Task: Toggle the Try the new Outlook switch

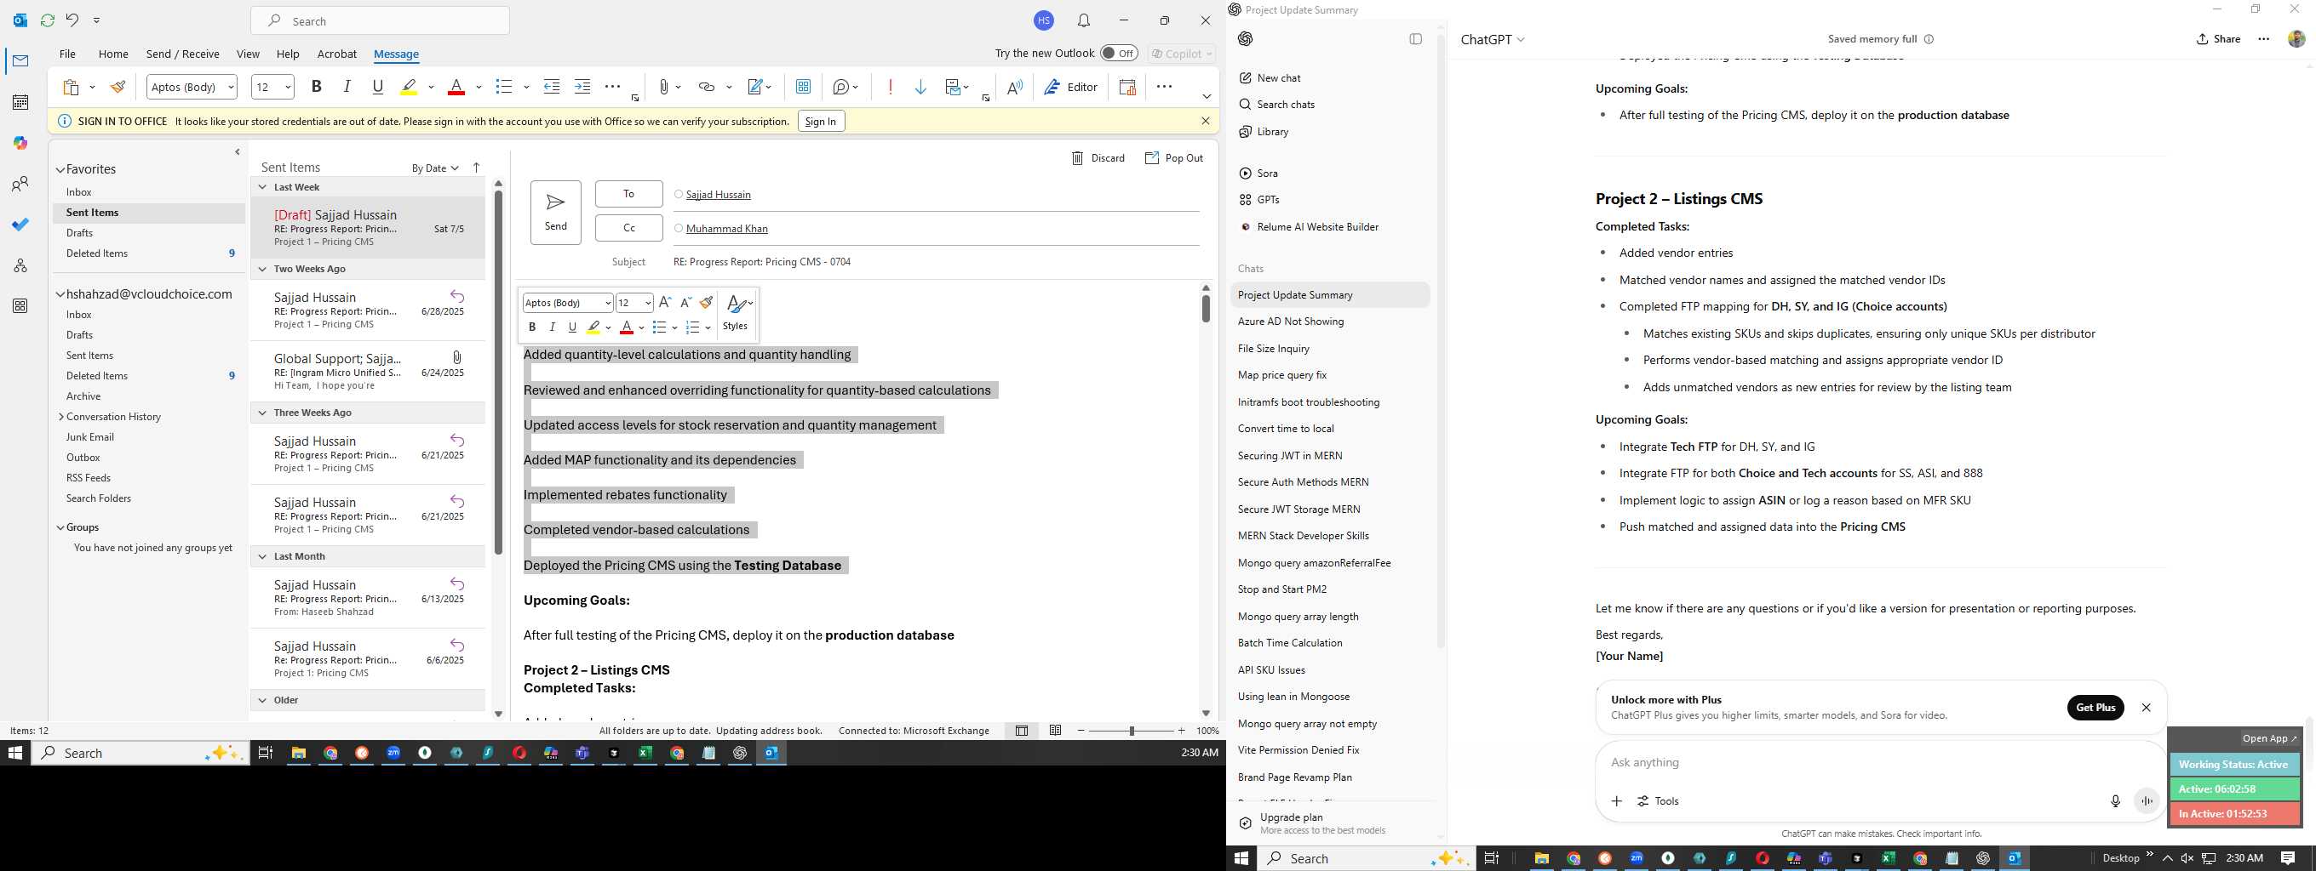Action: point(1119,53)
